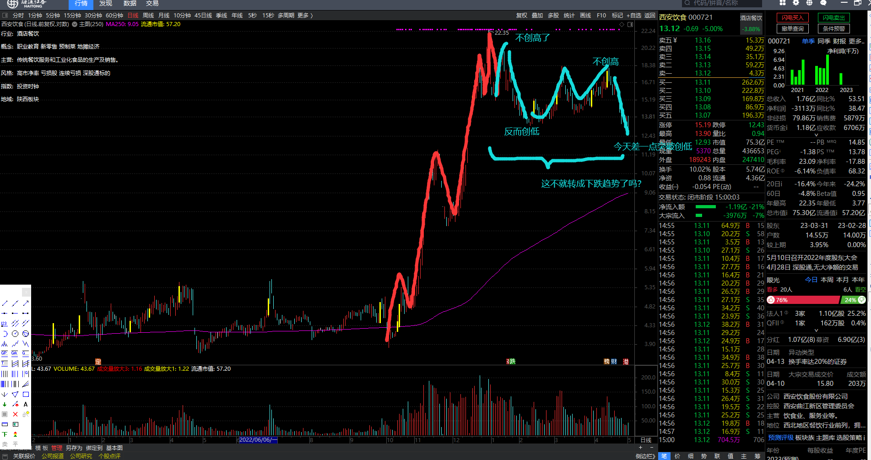
Task: Expand the 更多.. financial data options
Action: (x=856, y=41)
